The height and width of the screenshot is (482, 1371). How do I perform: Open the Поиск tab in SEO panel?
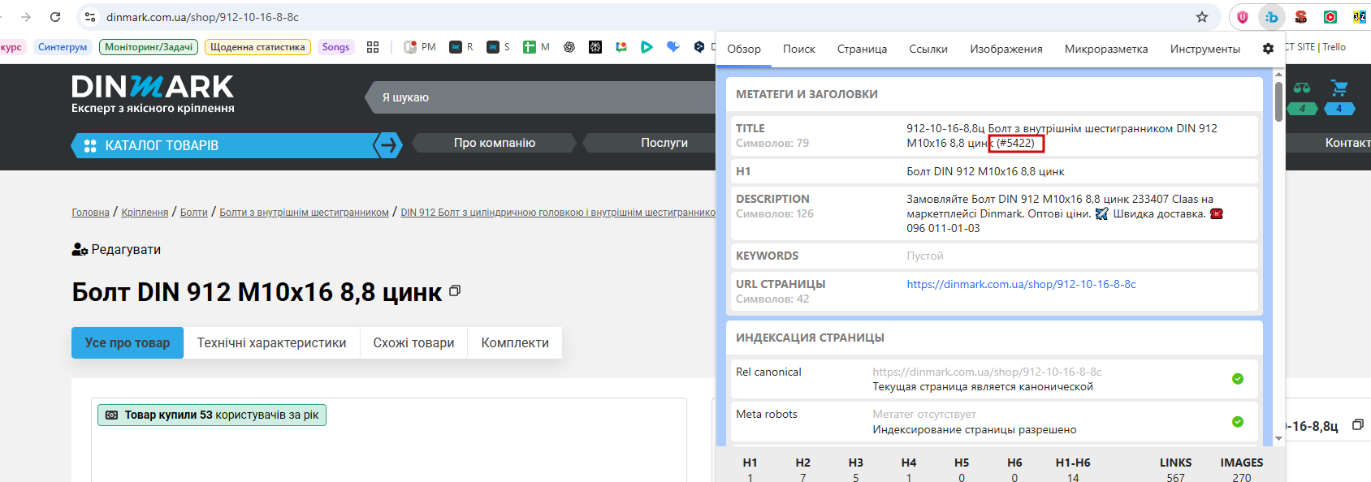[799, 49]
